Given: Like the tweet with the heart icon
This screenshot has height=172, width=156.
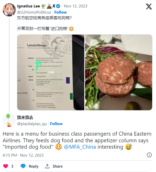Looking at the screenshot, I should (6, 166).
